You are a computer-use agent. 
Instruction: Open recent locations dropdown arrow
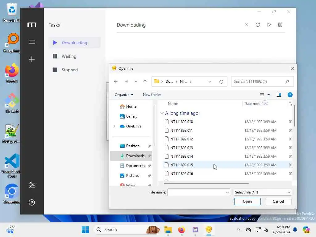(x=136, y=81)
